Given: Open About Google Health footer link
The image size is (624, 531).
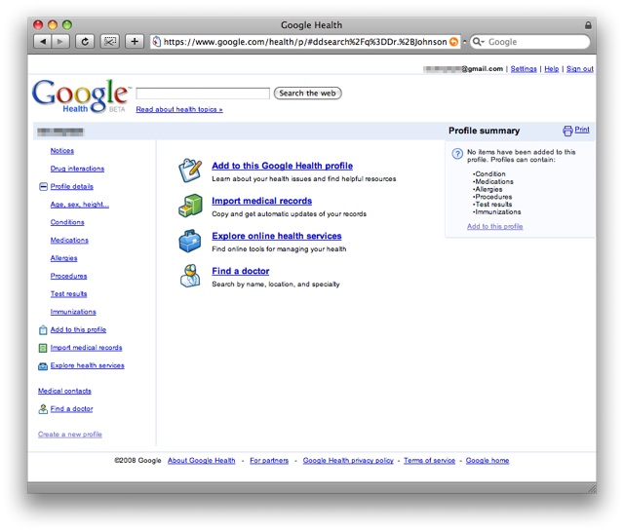Looking at the screenshot, I should click(202, 461).
